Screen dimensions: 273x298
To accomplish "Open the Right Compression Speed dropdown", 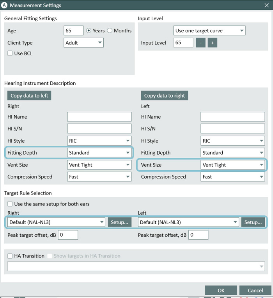I will click(99, 177).
